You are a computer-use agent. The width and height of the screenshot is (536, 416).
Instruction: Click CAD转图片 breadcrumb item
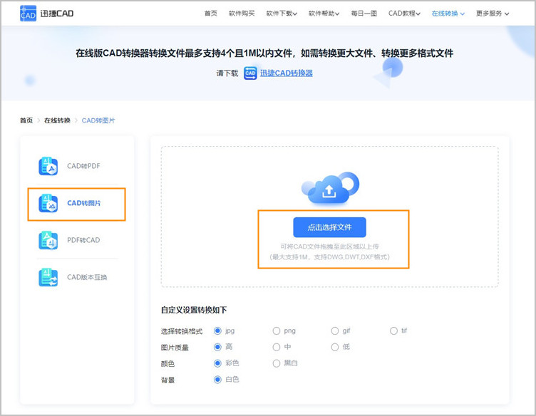coord(98,120)
